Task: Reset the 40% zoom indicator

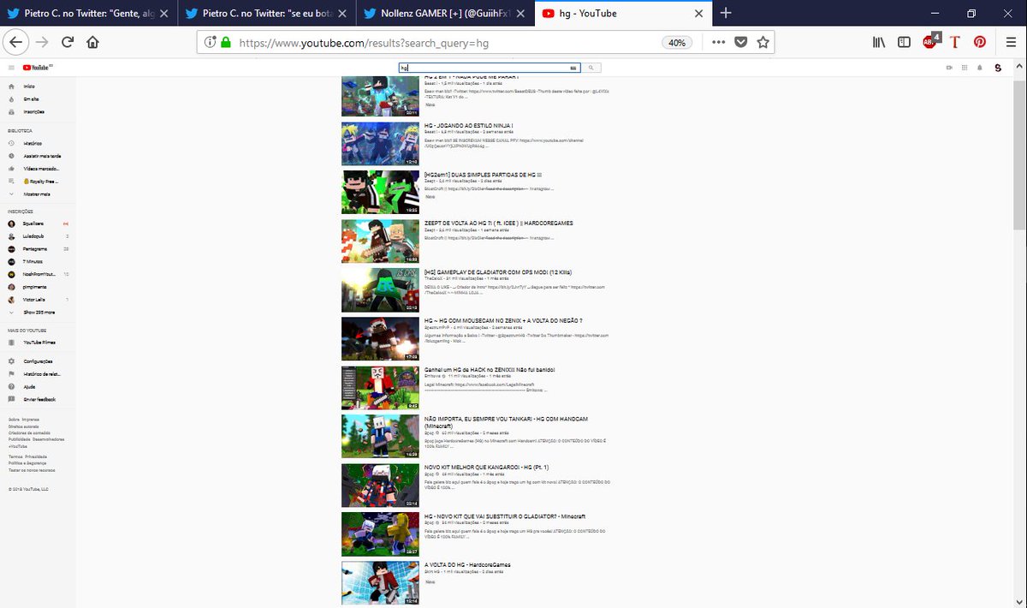Action: (x=676, y=43)
